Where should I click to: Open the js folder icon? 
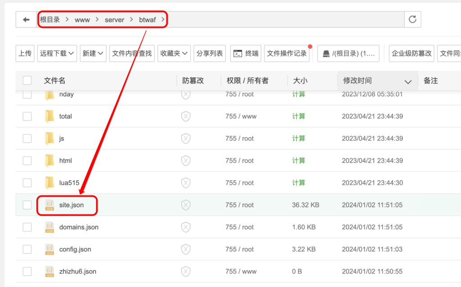pos(50,139)
